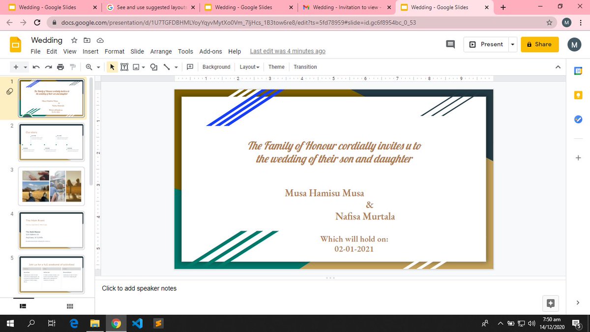Screen dimensions: 590x332
Task: Open the File menu
Action: [x=35, y=51]
